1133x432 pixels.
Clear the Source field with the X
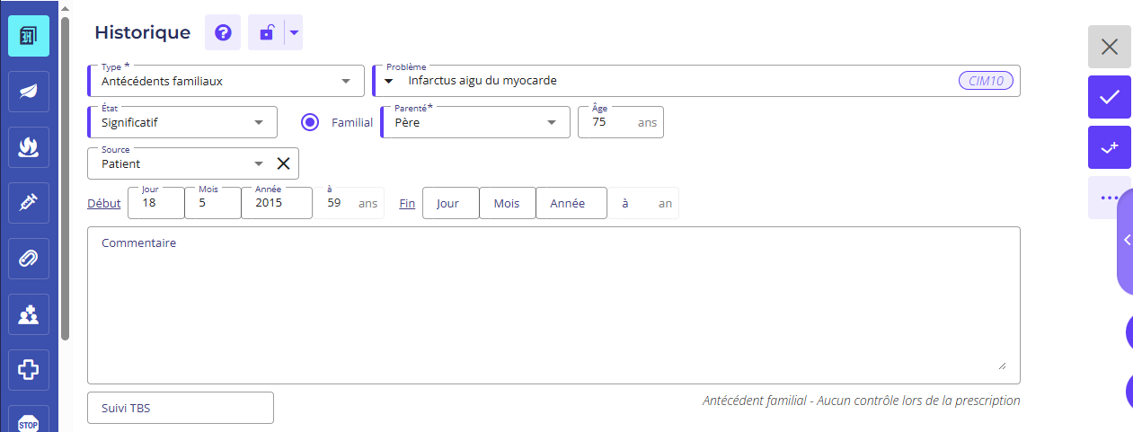(x=283, y=163)
